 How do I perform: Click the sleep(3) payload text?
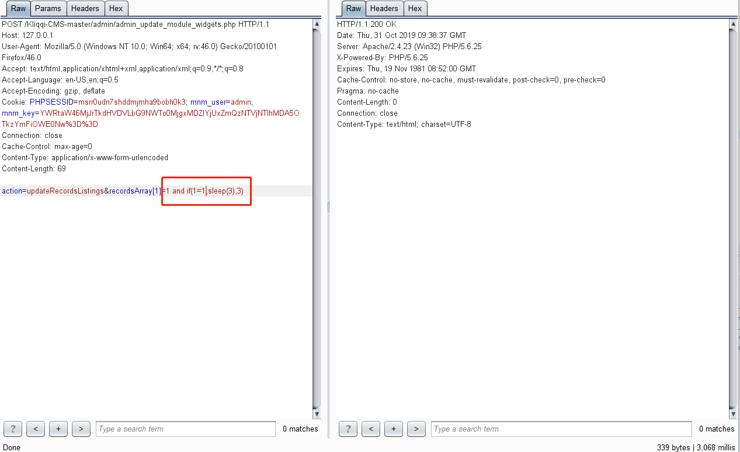[221, 191]
